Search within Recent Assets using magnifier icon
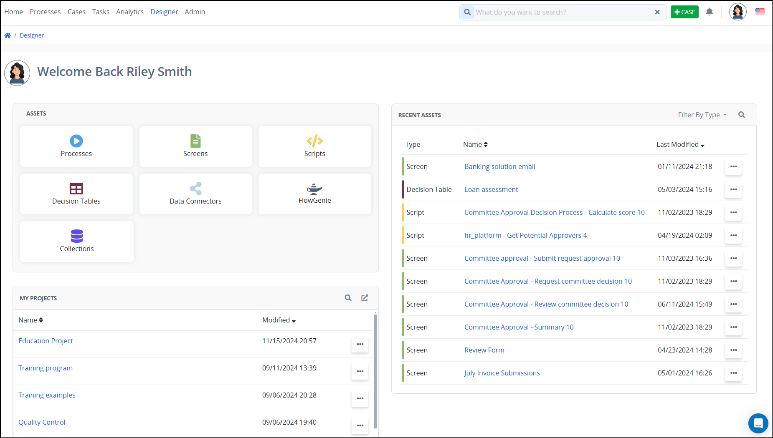Screen dimensions: 773x438 tap(742, 115)
